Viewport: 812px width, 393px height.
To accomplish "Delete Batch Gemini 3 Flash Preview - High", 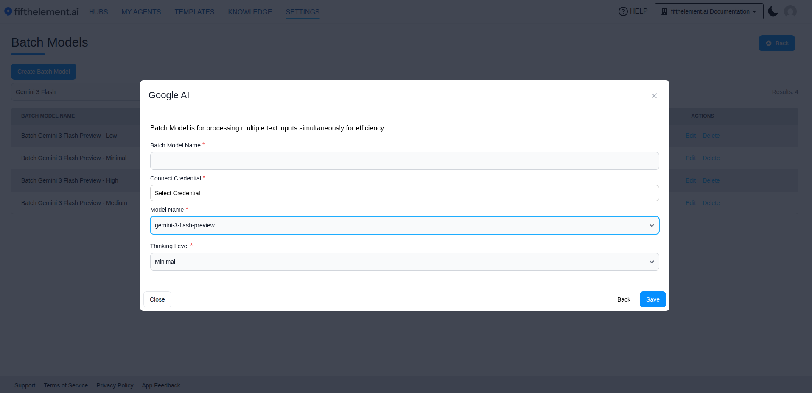I will click(x=711, y=180).
